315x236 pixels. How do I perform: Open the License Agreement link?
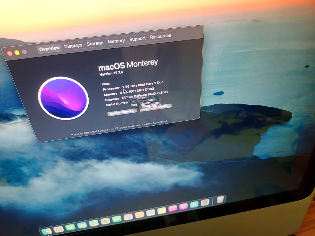(x=154, y=123)
